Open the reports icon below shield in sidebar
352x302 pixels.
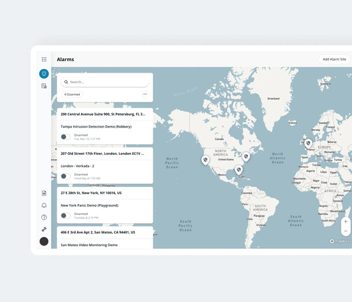44,86
